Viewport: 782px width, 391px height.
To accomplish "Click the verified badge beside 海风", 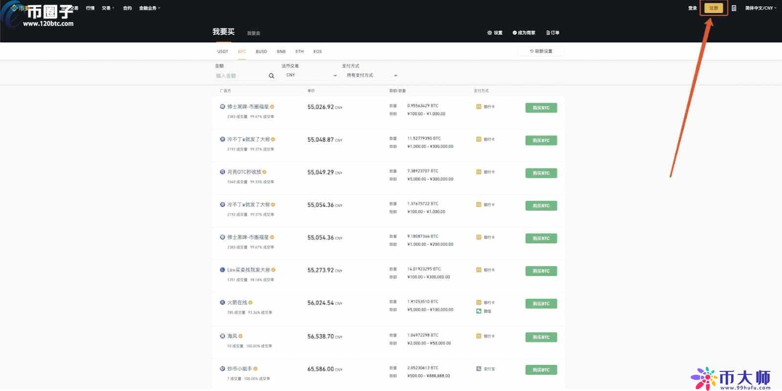I will click(240, 336).
